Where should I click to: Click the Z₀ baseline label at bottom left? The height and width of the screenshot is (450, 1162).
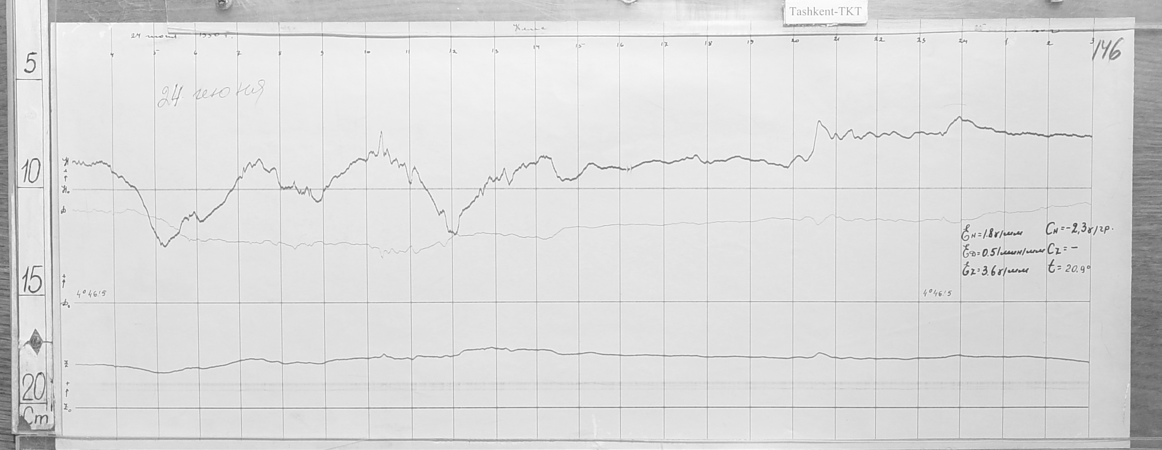coord(66,409)
